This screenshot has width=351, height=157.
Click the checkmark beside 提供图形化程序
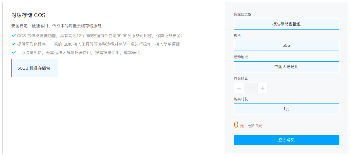coord(13,44)
